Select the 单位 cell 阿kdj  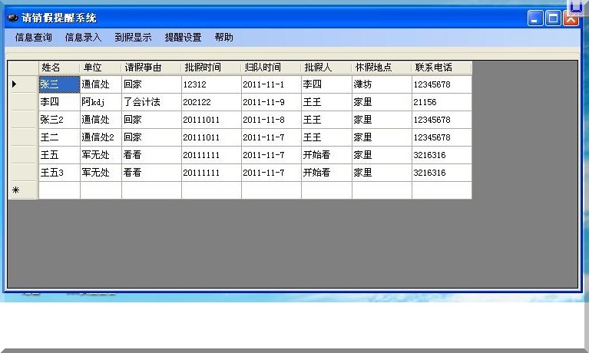point(101,102)
